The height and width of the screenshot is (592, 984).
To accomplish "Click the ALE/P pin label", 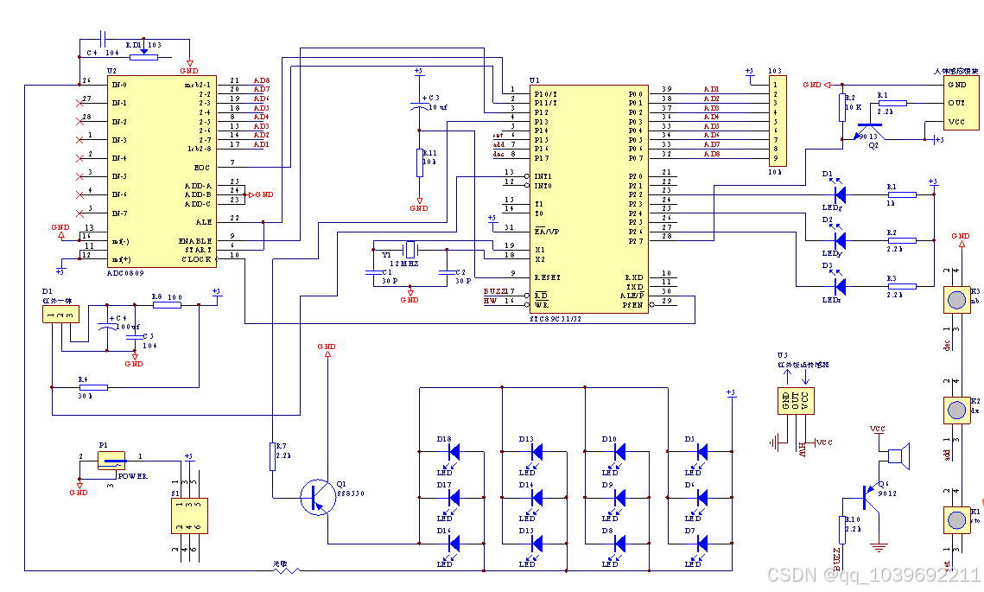I will [632, 295].
